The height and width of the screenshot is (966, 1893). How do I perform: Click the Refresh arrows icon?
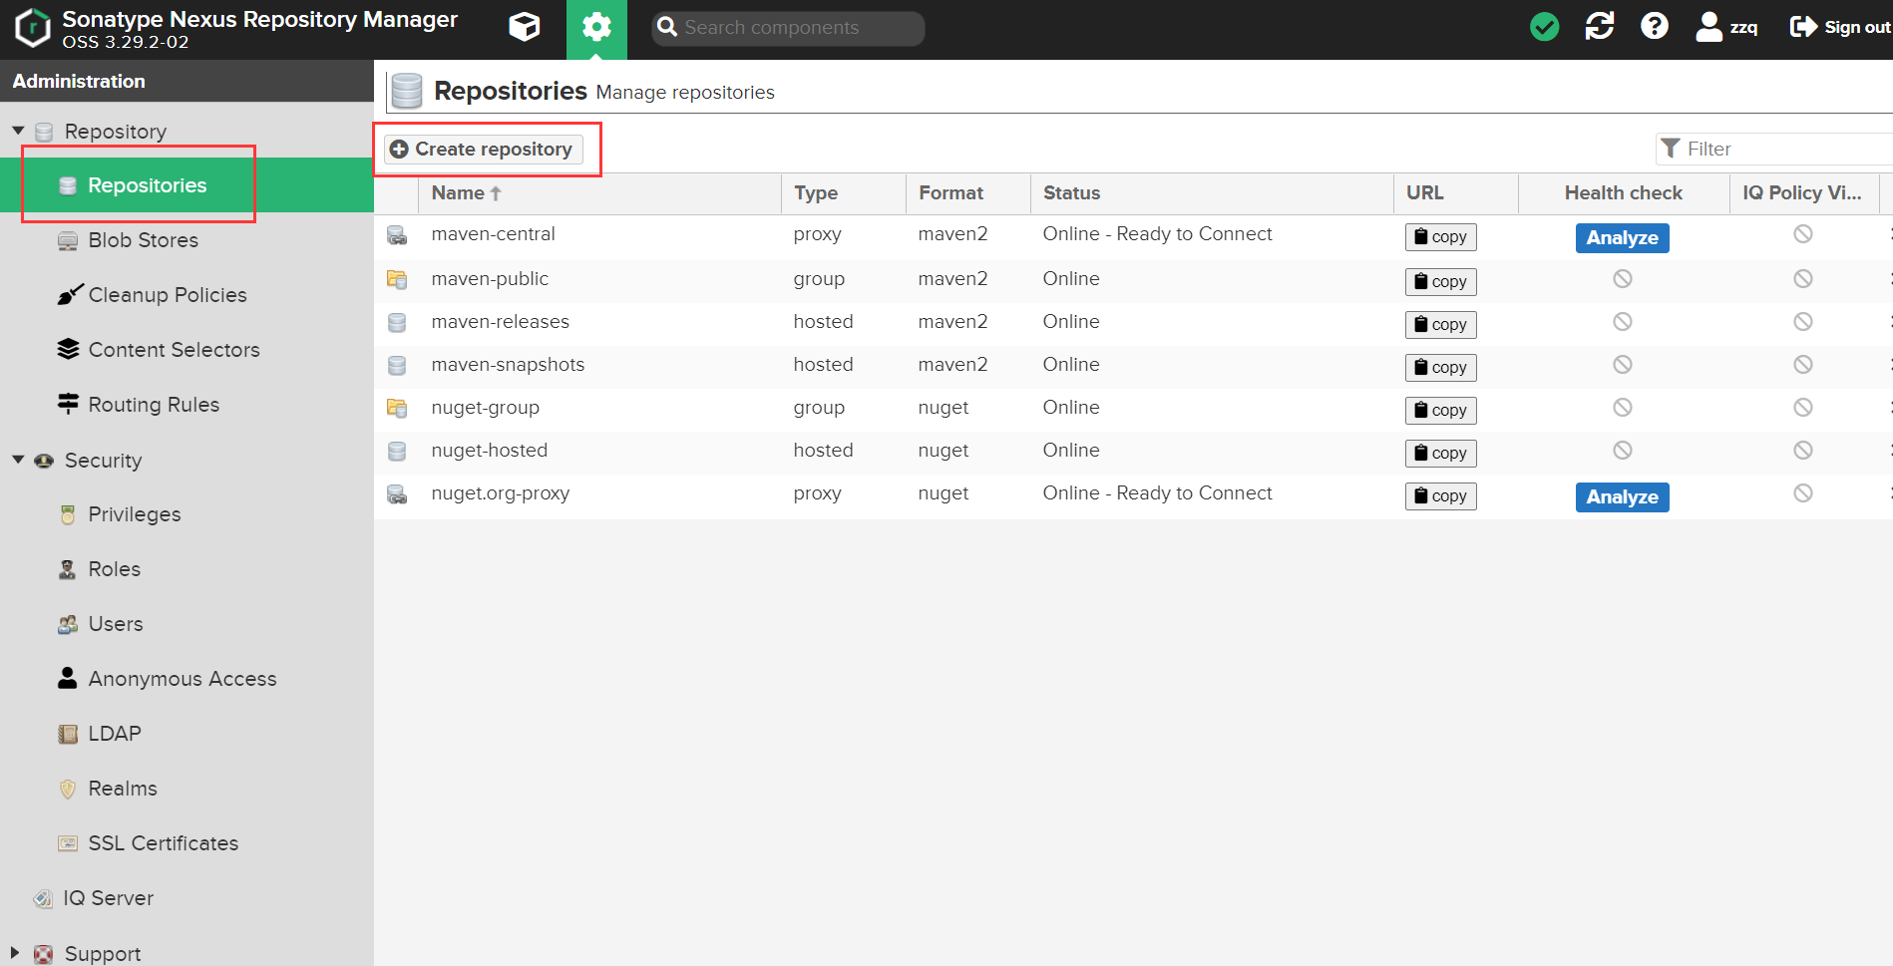[x=1599, y=27]
